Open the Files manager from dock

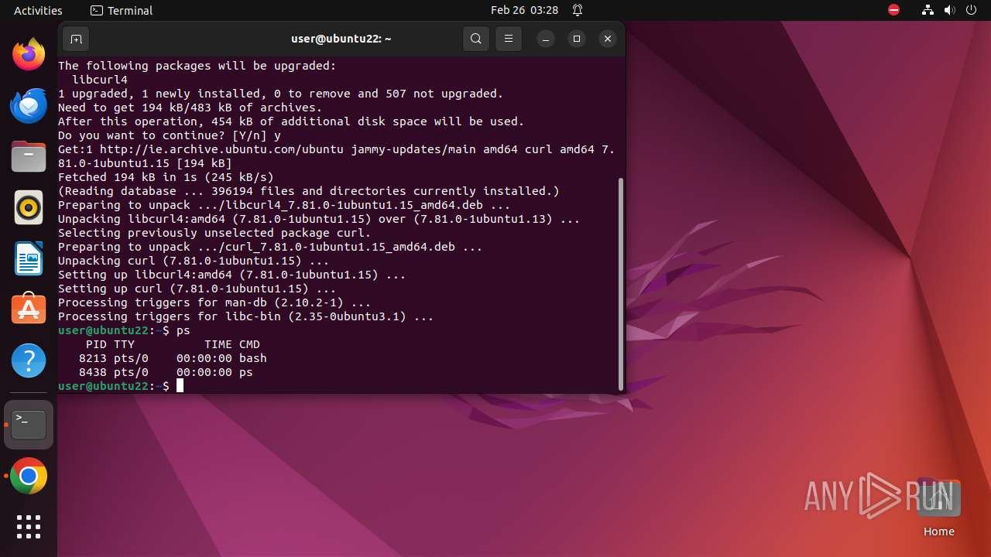pyautogui.click(x=29, y=157)
